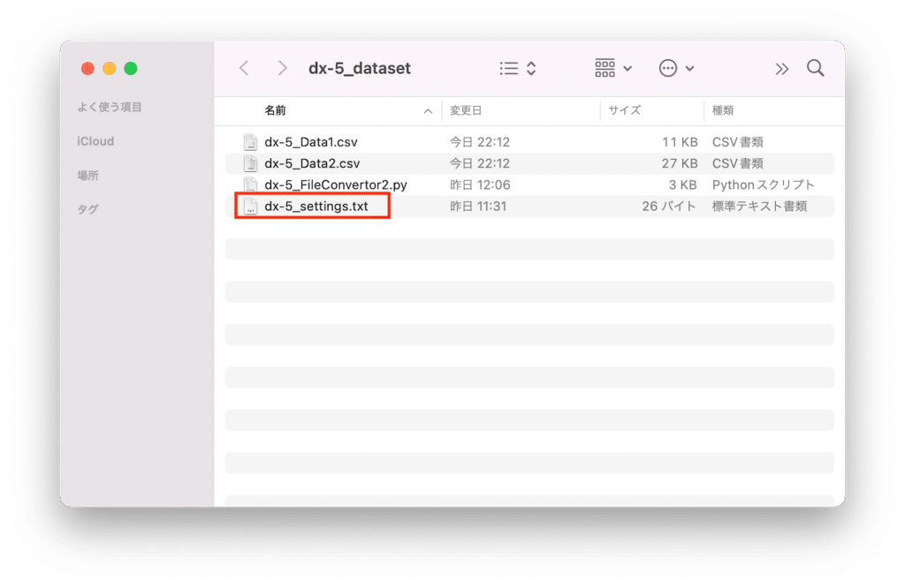Open the list view switcher dropdown
Screen dimensions: 905x586
tap(518, 68)
